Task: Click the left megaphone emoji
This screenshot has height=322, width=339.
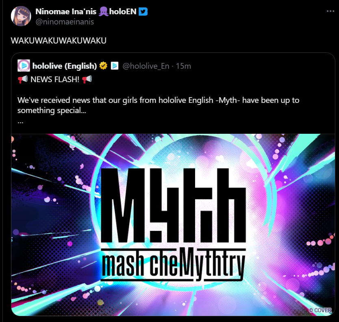Action: pos(23,79)
